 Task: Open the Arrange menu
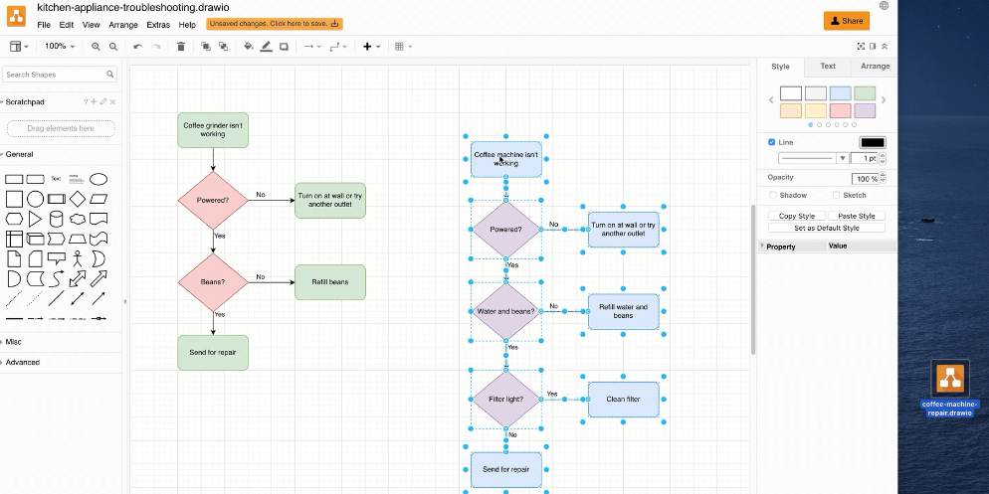point(123,24)
